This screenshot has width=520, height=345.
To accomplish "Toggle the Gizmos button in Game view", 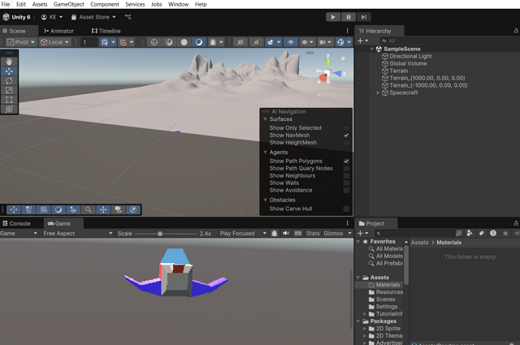I will (x=333, y=233).
